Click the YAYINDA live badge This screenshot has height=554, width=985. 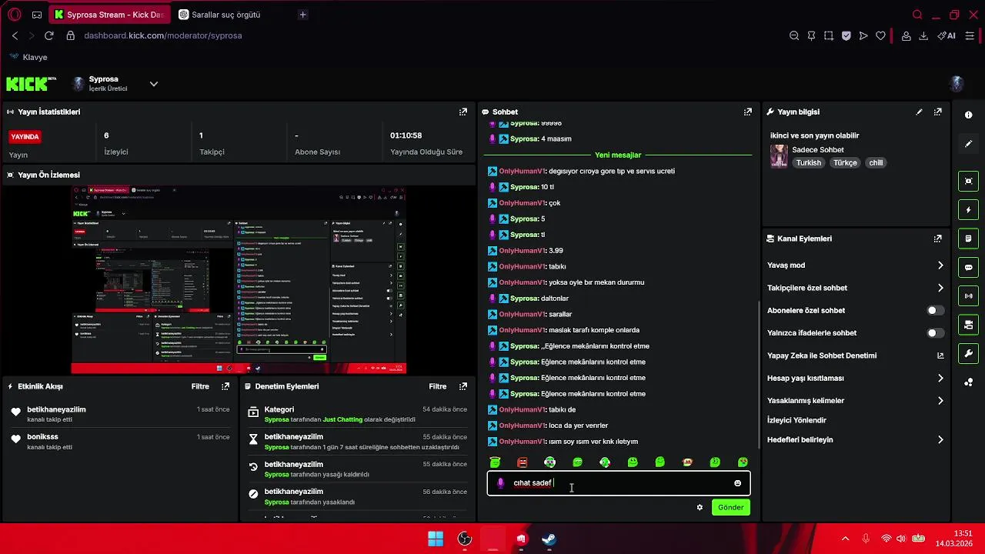tap(25, 136)
